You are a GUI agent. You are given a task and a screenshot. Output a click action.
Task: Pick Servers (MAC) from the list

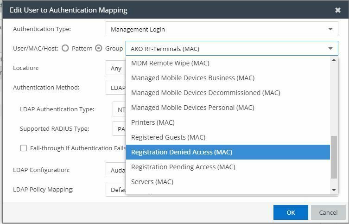152,182
